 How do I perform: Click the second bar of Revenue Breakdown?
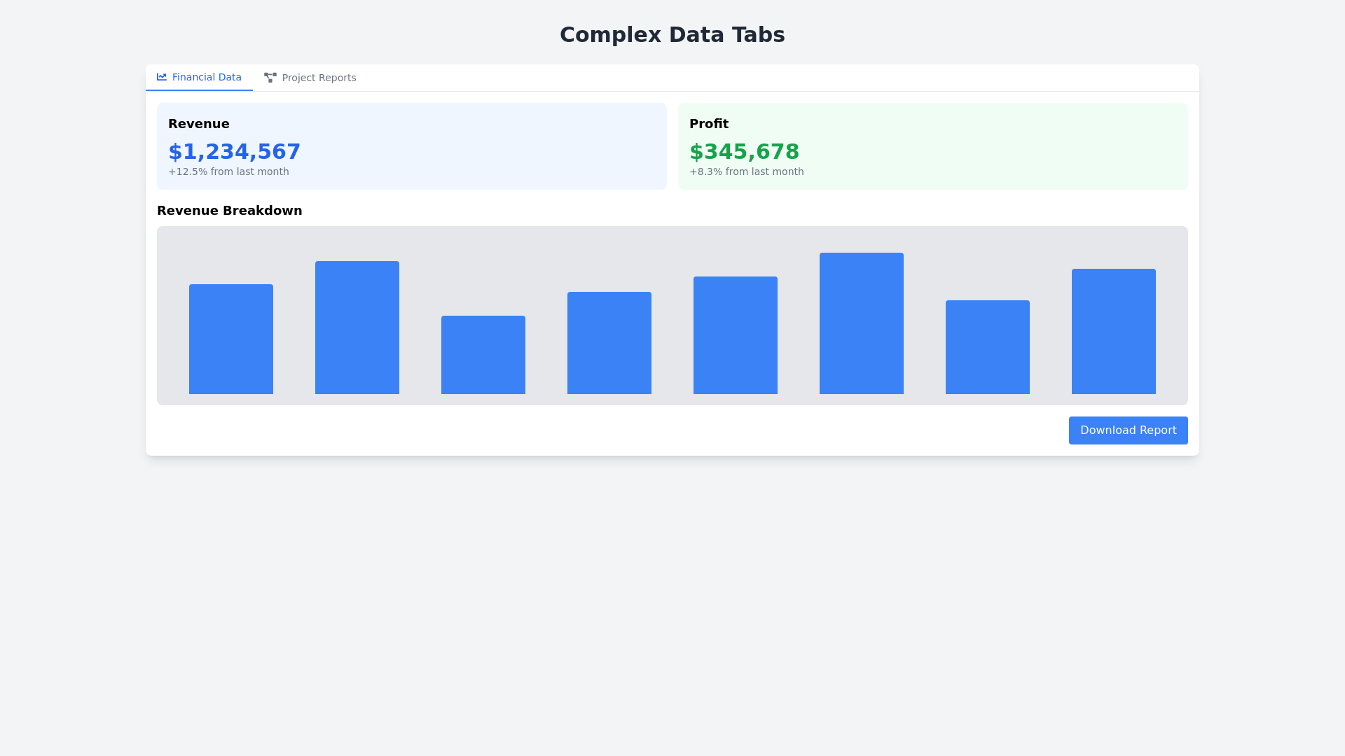pos(357,326)
